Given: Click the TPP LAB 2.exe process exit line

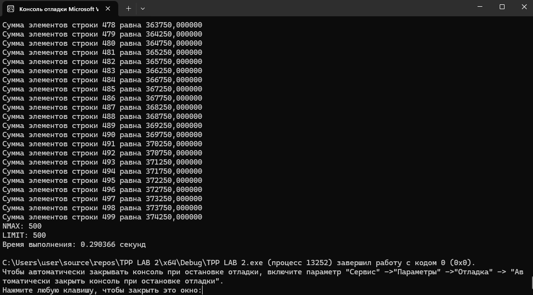Looking at the screenshot, I should pos(239,263).
